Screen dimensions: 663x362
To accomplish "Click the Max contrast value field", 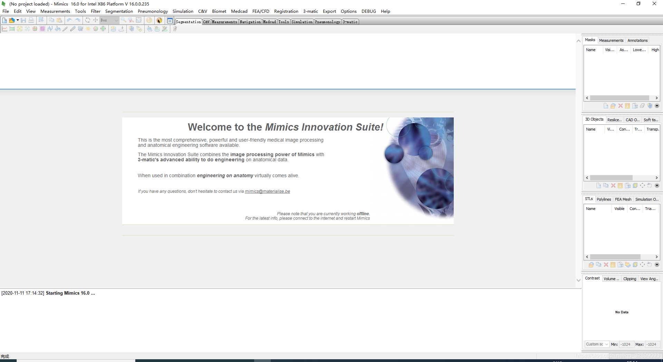I will [652, 344].
